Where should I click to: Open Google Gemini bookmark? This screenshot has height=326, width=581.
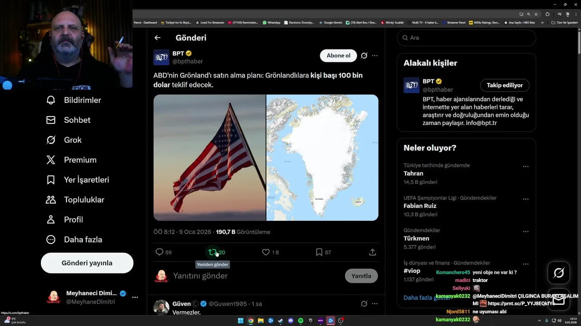[330, 22]
